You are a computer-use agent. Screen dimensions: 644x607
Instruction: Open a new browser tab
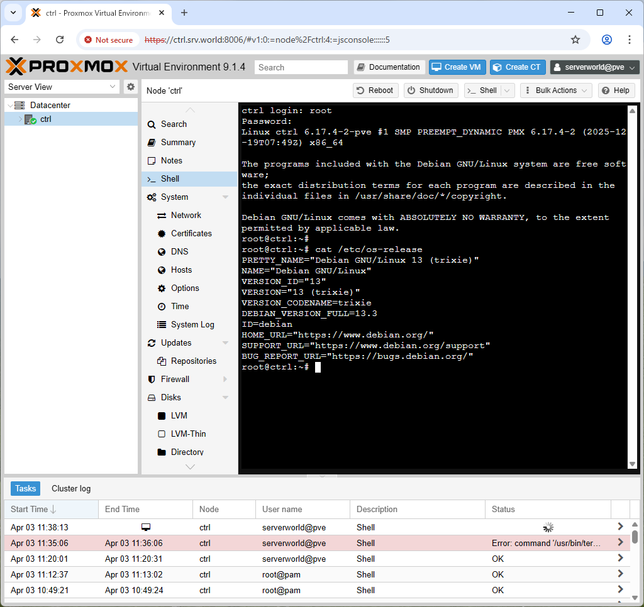(x=184, y=13)
